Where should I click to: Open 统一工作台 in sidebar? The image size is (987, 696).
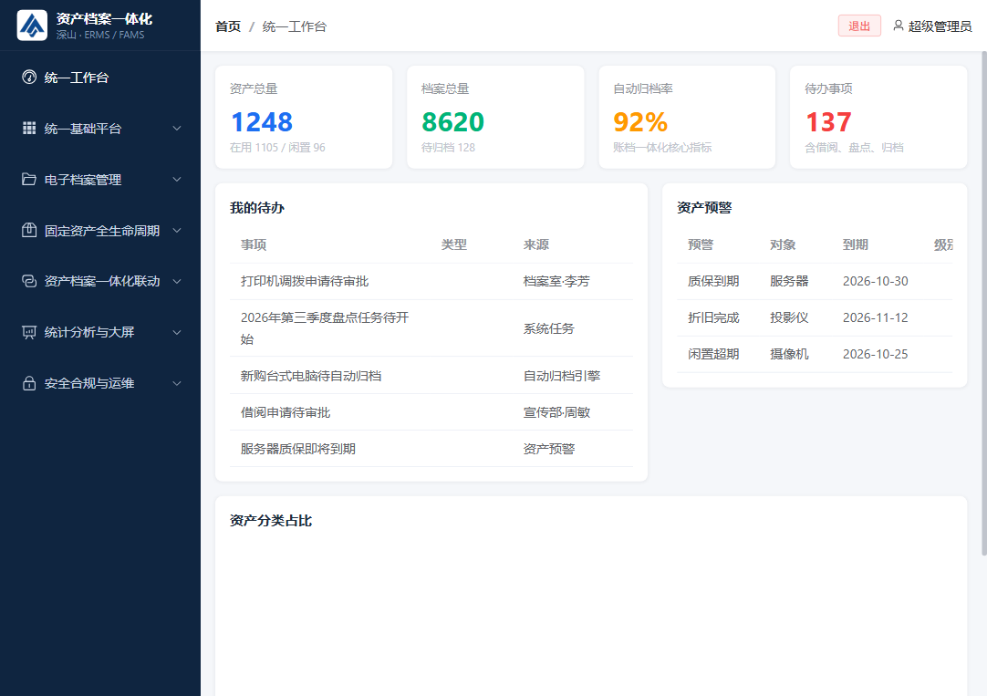click(100, 77)
